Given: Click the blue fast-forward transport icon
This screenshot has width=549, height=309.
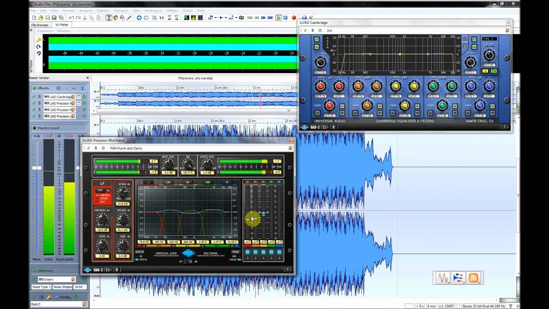Looking at the screenshot, I should point(263,18).
